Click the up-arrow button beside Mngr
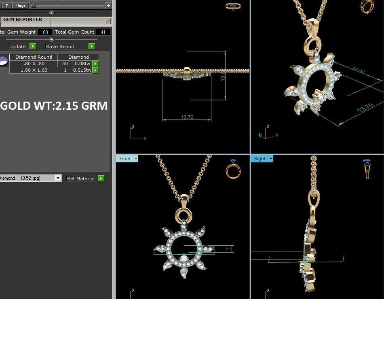 pyautogui.click(x=7, y=5)
